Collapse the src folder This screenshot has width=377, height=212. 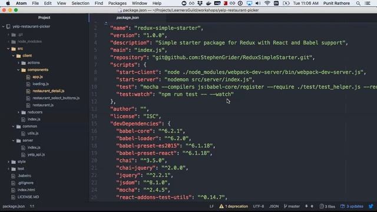tap(8, 48)
